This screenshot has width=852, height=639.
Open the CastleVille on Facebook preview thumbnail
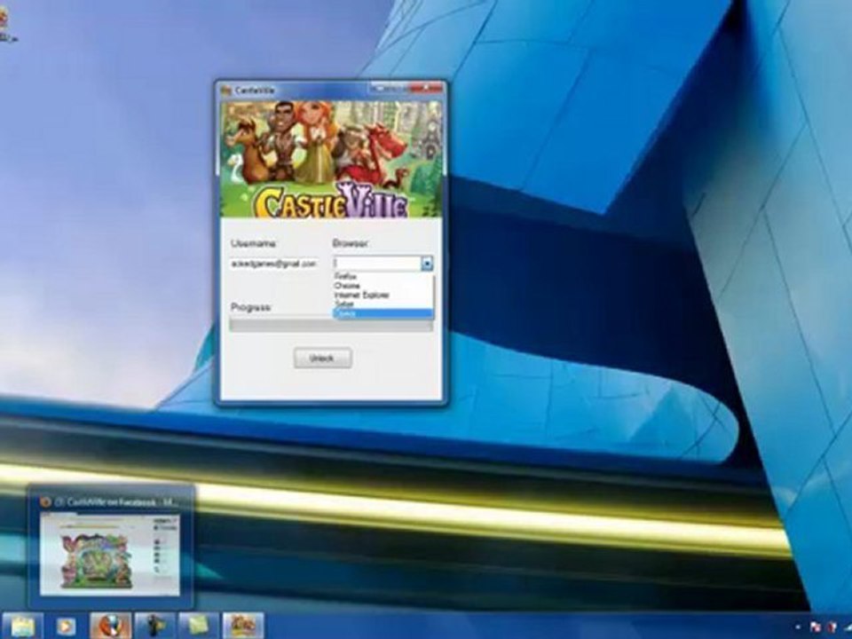point(110,555)
